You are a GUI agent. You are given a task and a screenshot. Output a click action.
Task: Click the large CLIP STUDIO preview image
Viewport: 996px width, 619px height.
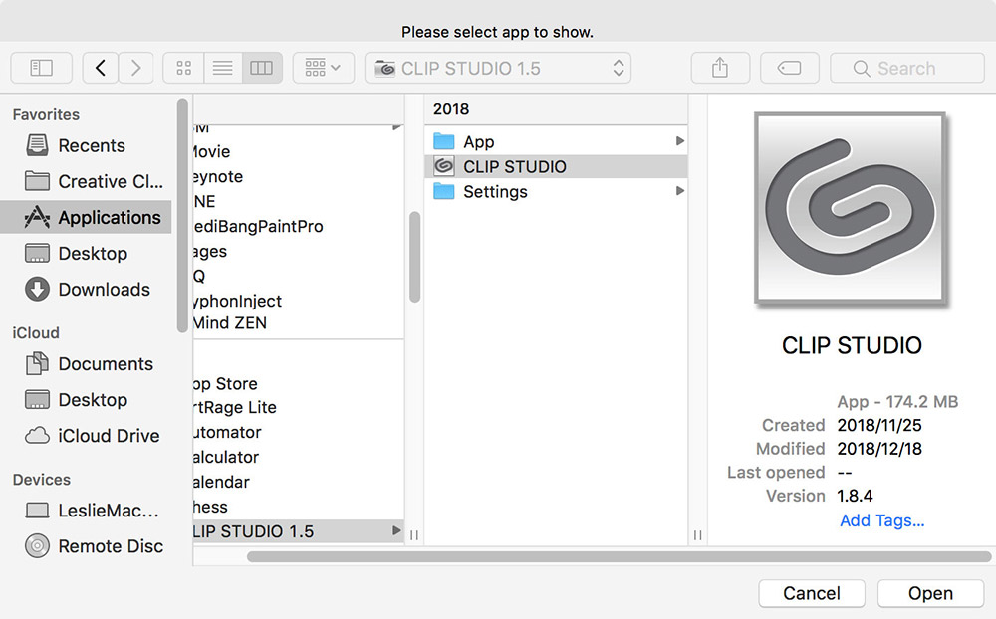(x=852, y=208)
